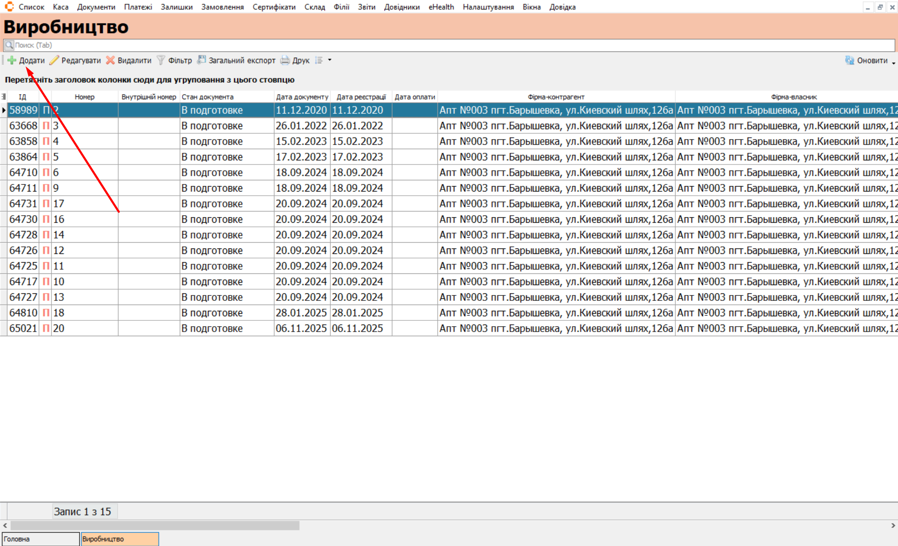Click the grid column chooser icon left of ІД
The width and height of the screenshot is (898, 546).
(4, 97)
